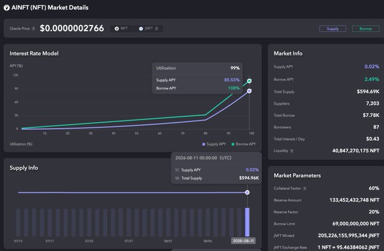Click the Supply Info line marker at 08-11

click(247, 192)
